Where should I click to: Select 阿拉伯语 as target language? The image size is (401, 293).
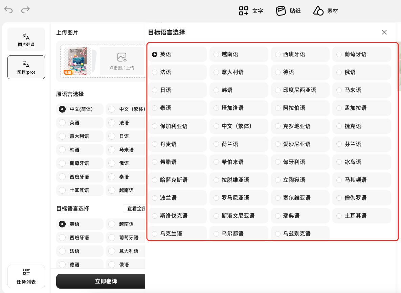pos(300,108)
